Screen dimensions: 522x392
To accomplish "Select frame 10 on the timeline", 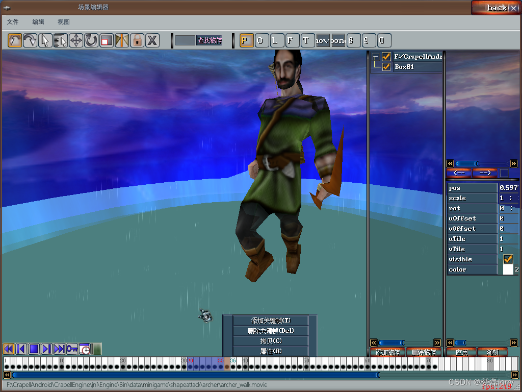I will 62,363.
